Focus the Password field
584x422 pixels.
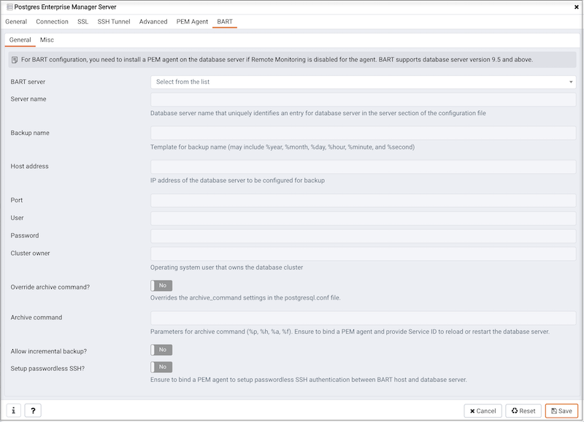tap(363, 235)
